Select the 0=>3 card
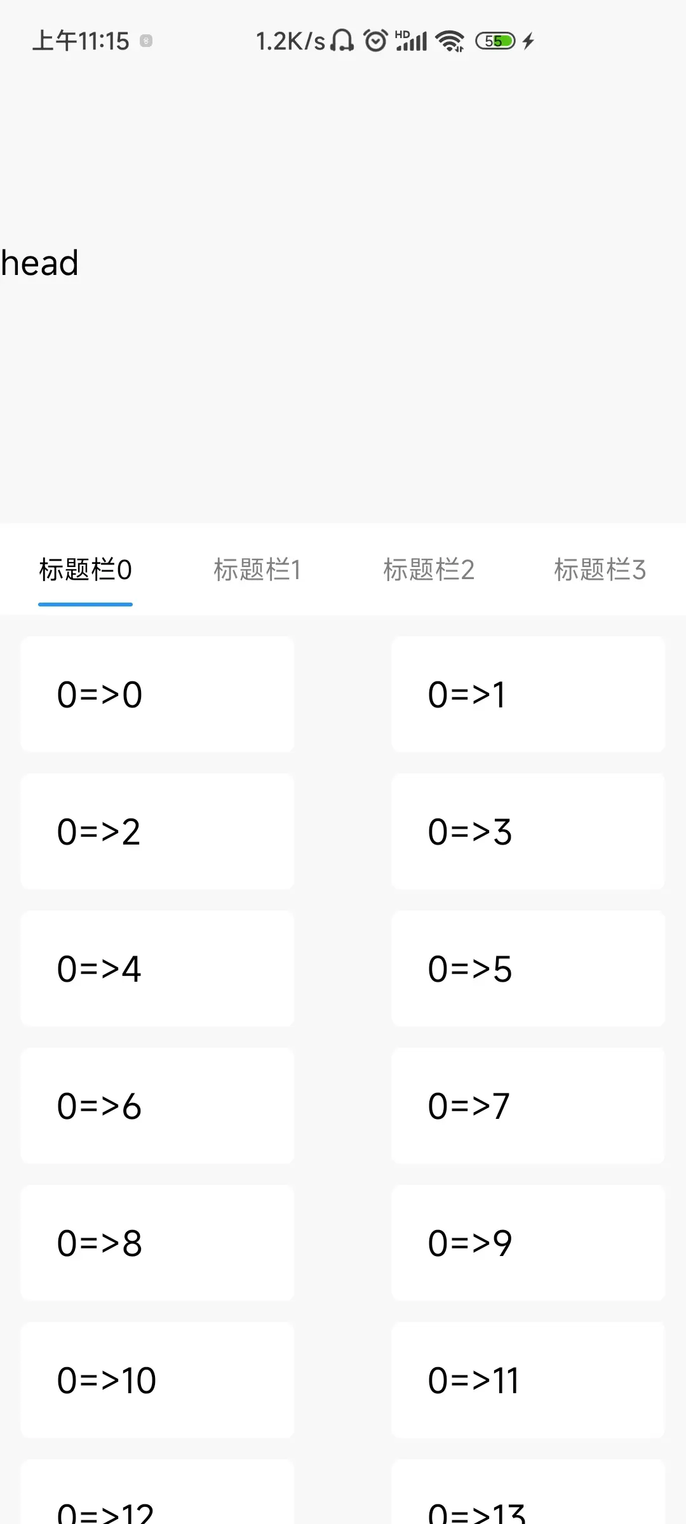 pyautogui.click(x=528, y=831)
